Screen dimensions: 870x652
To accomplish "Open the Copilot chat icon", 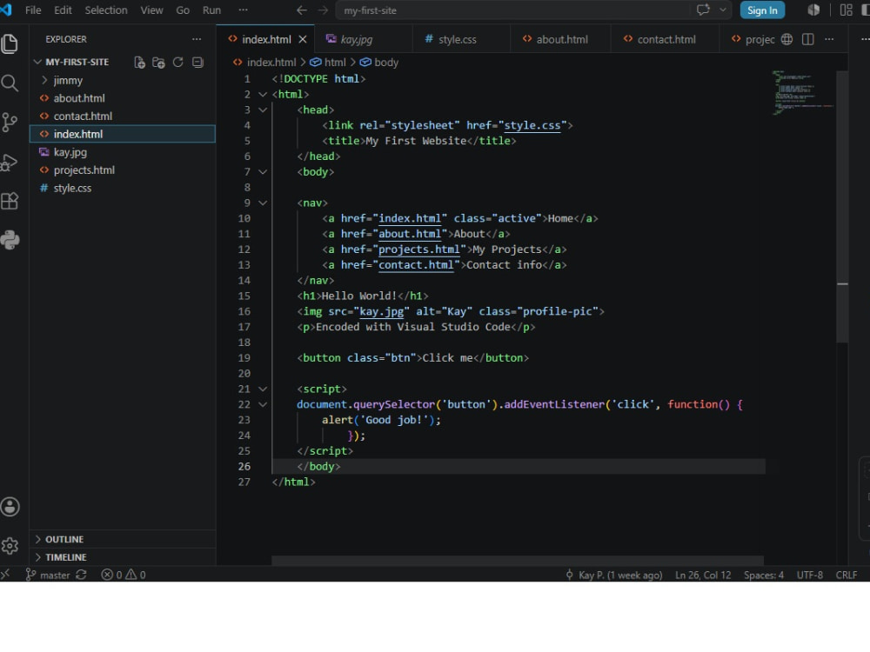I will (x=703, y=10).
